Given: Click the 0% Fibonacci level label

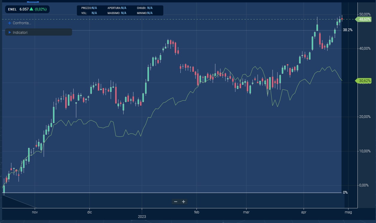Looking at the screenshot, I should (345, 192).
